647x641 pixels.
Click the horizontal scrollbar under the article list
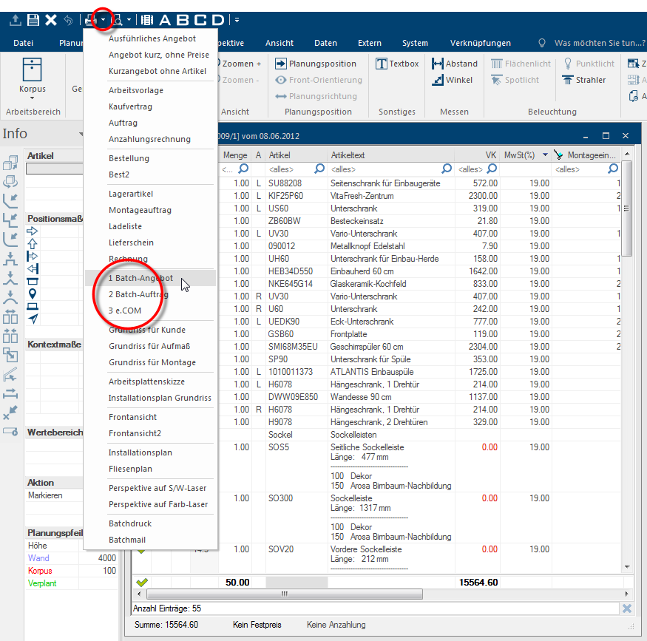coord(370,594)
